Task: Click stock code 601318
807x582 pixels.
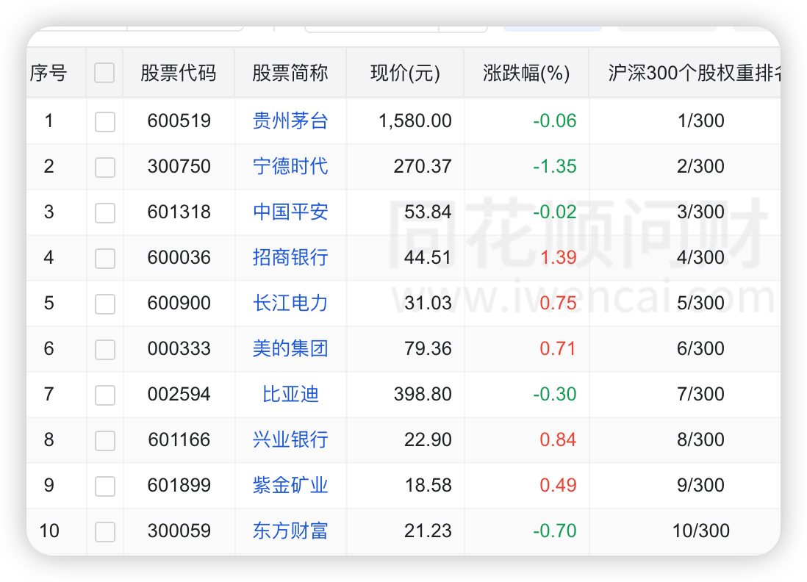Action: tap(179, 212)
